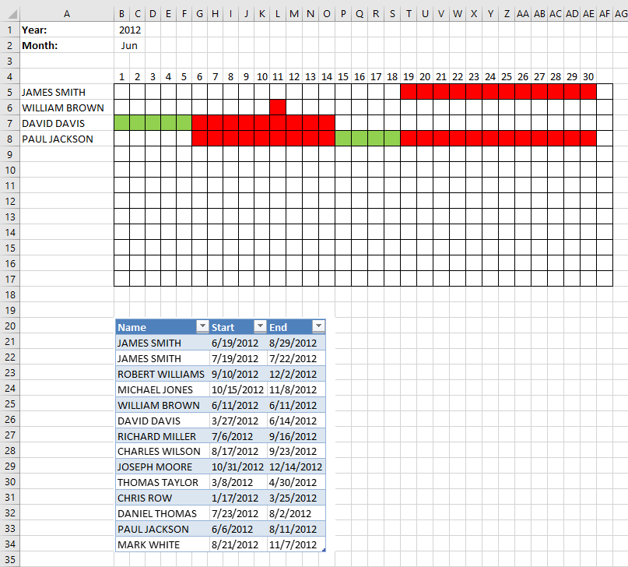628x567 pixels.
Task: Click PAUL JACKSON's red cell on day 30
Action: 588,139
